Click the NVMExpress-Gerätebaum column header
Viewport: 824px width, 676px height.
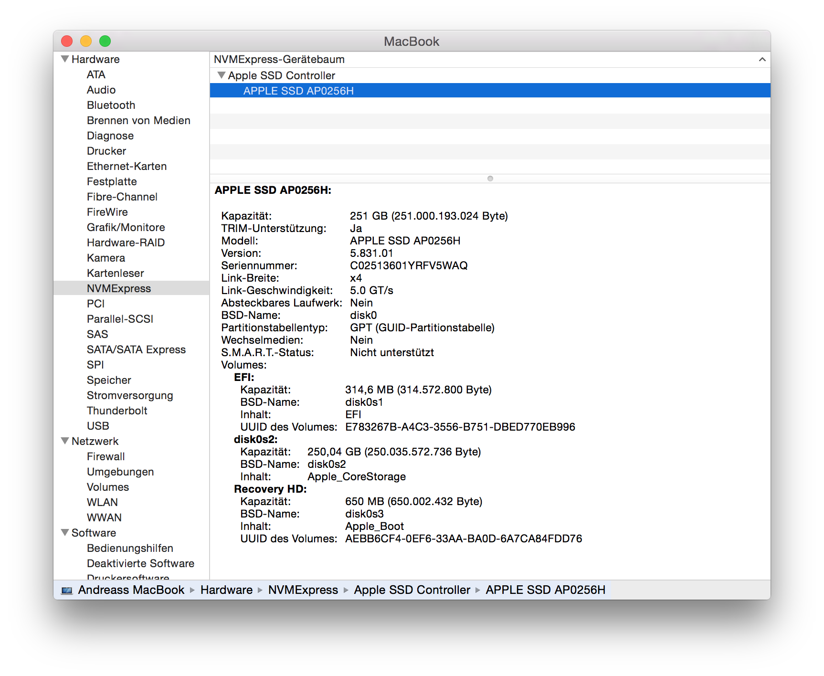(x=490, y=59)
